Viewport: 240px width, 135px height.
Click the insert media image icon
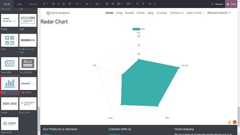pos(143,4)
